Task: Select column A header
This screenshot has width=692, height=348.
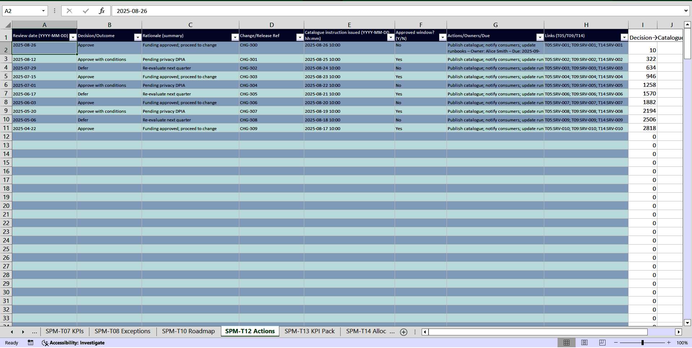Action: 44,25
